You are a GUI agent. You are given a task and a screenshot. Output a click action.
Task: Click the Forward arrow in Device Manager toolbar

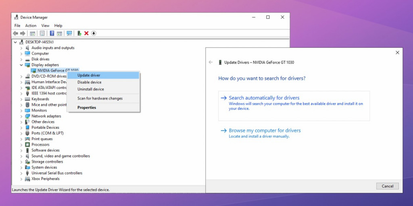23,33
